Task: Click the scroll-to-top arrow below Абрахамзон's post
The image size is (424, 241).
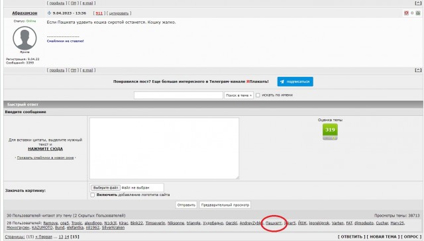Action: click(418, 70)
